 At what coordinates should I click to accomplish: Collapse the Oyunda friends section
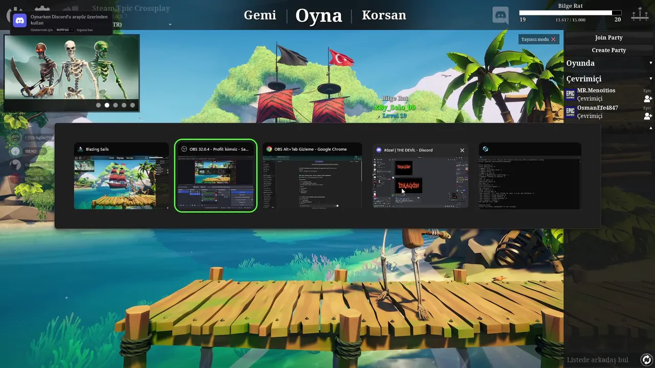tap(651, 63)
